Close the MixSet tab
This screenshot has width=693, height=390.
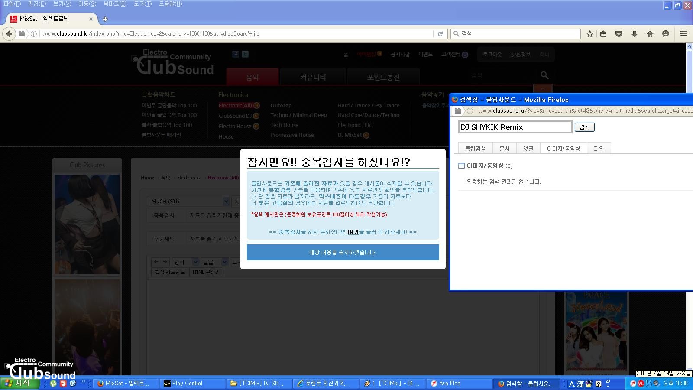[x=91, y=19]
